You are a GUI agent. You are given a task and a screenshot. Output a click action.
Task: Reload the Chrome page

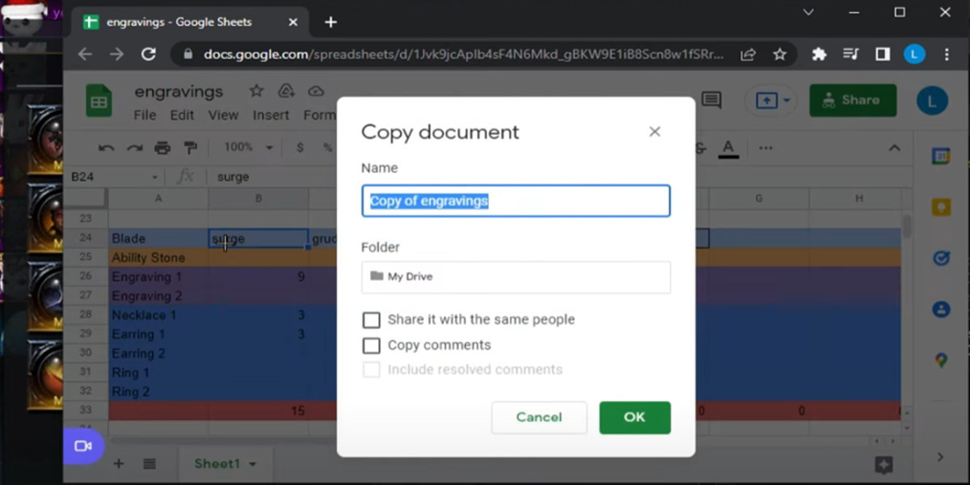click(148, 54)
